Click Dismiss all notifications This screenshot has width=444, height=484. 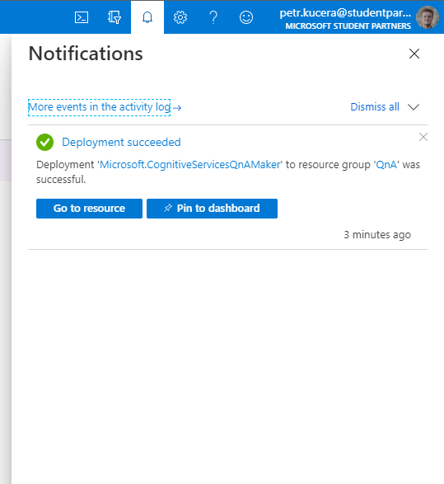tap(375, 107)
